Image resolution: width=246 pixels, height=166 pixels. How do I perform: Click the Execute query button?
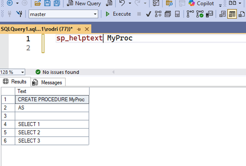[118, 14]
